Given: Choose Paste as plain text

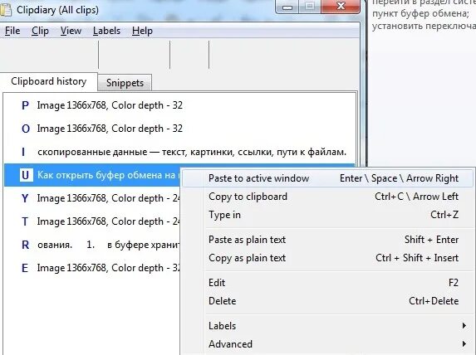Looking at the screenshot, I should [327, 240].
